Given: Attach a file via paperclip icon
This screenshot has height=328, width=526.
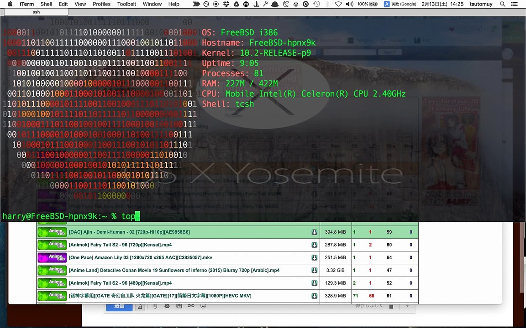Looking at the screenshot, I should pos(155,306).
